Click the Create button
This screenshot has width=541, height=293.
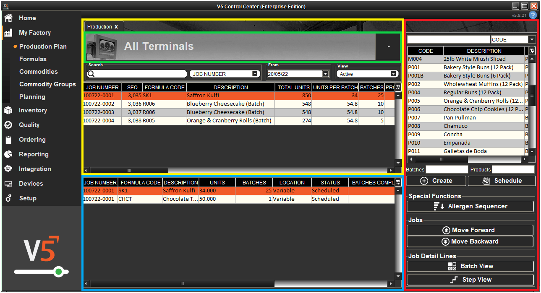(436, 181)
